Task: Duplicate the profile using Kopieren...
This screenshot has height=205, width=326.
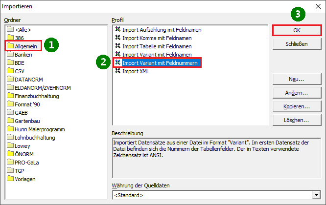Action: click(x=297, y=106)
